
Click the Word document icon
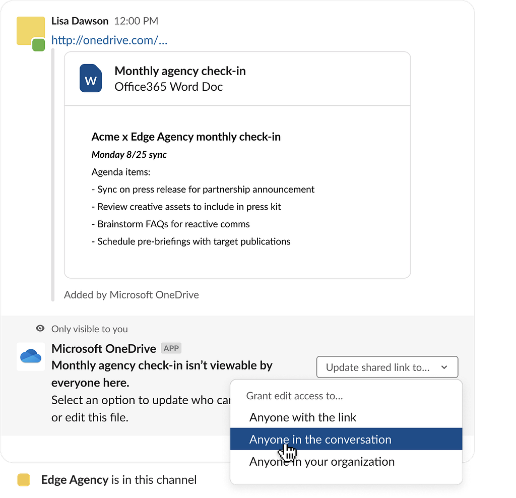pyautogui.click(x=91, y=78)
